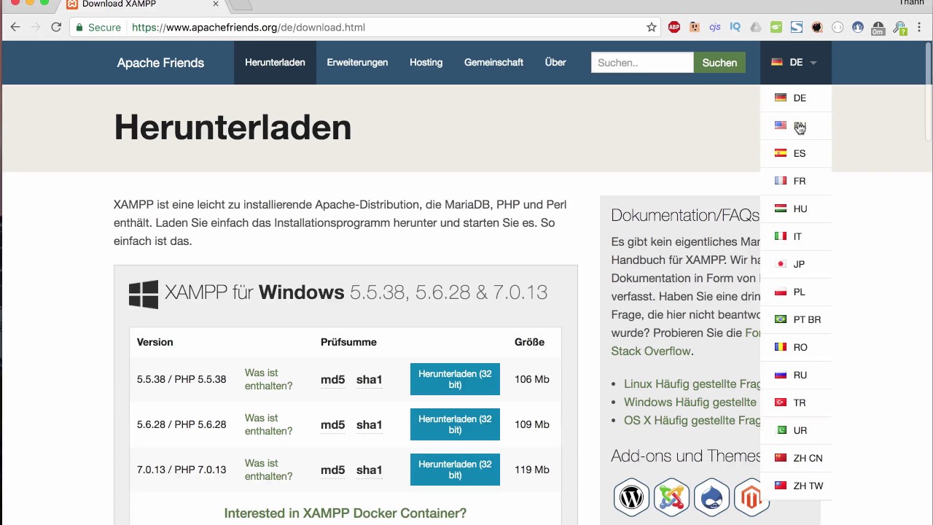This screenshot has width=933, height=525.
Task: Click into the Suchen search field
Action: [x=641, y=63]
